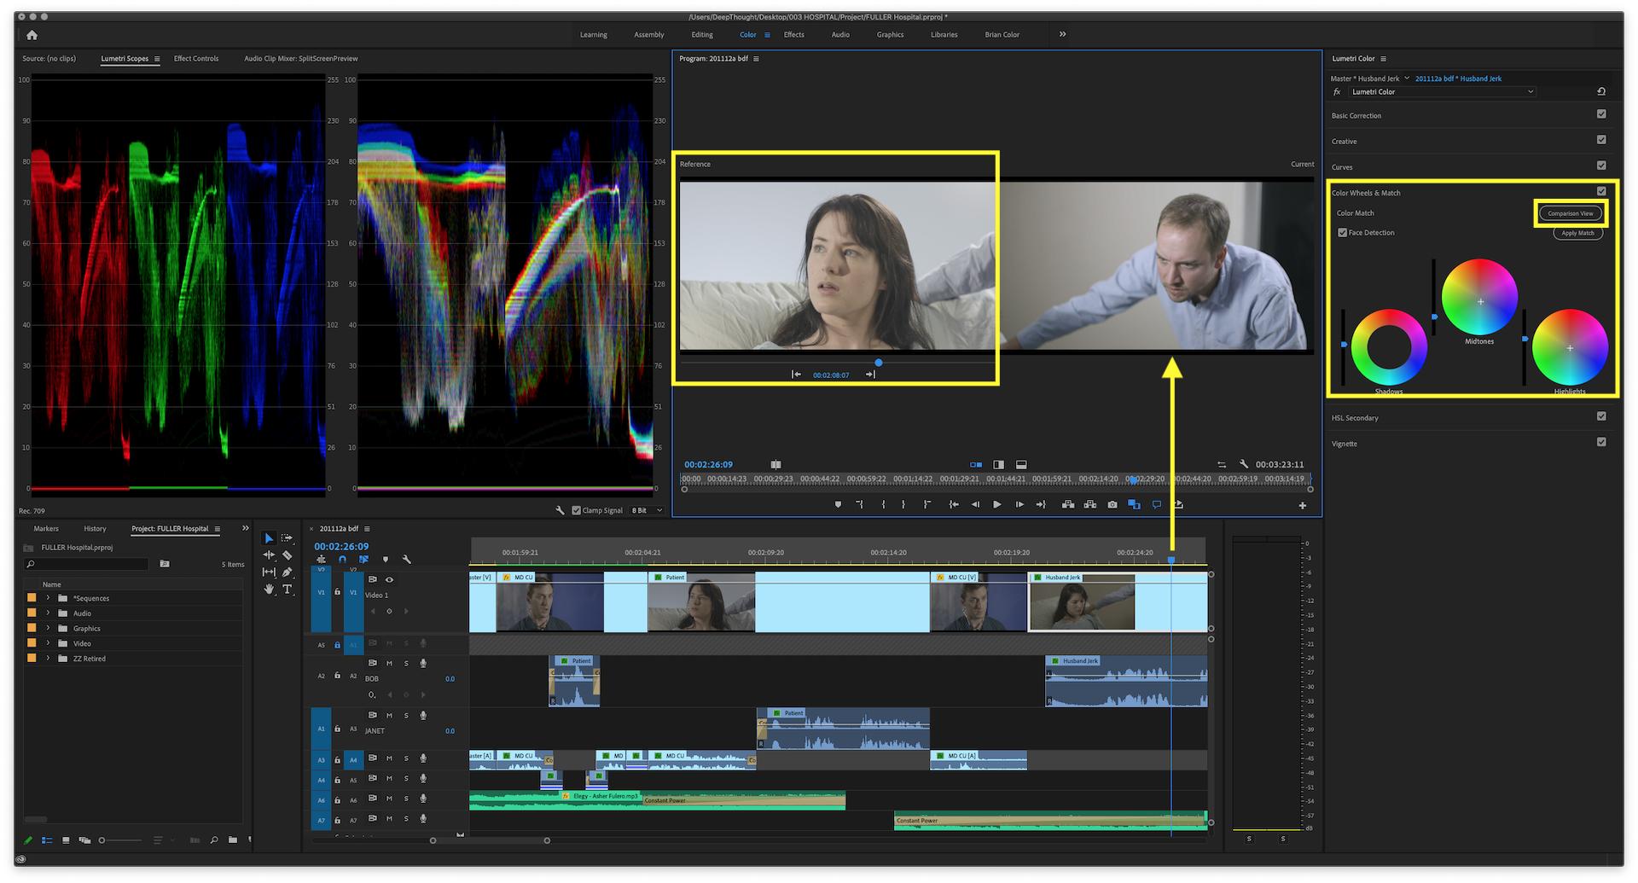The height and width of the screenshot is (883, 1638).
Task: Toggle Clamp Signal checkbox in scopes
Action: point(576,510)
